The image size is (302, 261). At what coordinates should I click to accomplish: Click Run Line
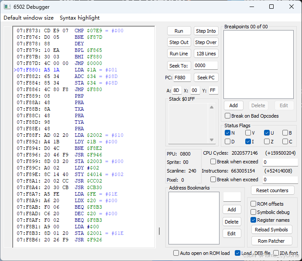179,54
